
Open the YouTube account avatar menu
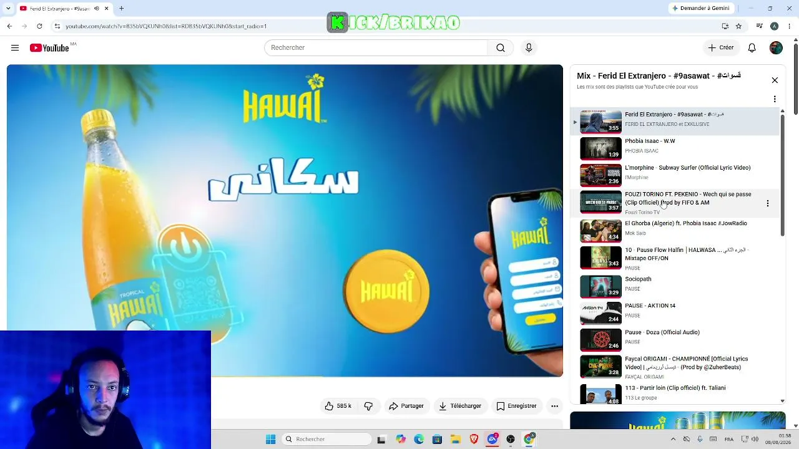tap(776, 48)
